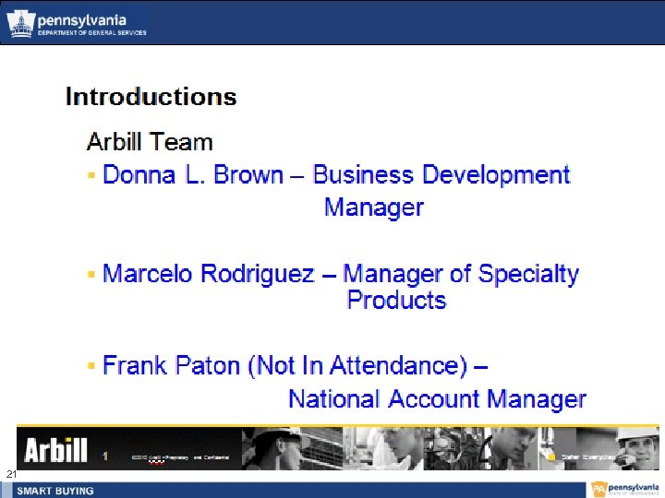Click the yellow bullet beside Frank Paton
The image size is (665, 498).
coord(91,365)
